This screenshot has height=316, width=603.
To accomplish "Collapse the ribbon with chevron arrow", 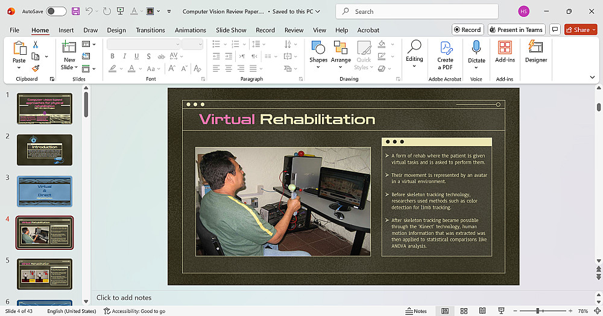I will [592, 77].
